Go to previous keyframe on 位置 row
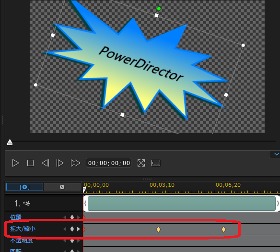This screenshot has height=252, width=280. click(x=65, y=217)
